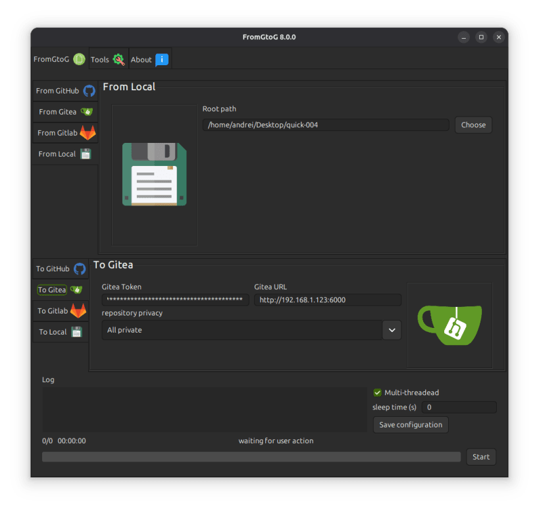The image size is (539, 511).
Task: Click the 0/0 counter text
Action: click(x=47, y=441)
